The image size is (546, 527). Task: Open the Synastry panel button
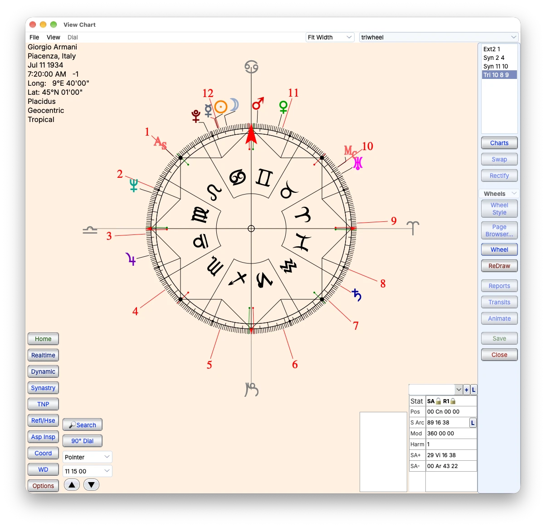tap(43, 388)
